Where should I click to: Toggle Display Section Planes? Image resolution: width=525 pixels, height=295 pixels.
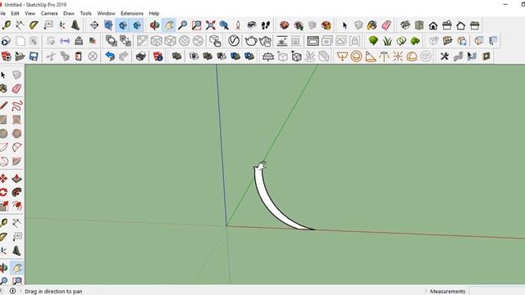(108, 25)
